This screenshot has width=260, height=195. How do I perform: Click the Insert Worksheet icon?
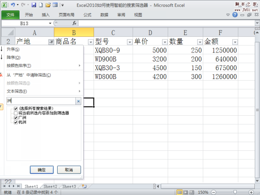click(84, 186)
